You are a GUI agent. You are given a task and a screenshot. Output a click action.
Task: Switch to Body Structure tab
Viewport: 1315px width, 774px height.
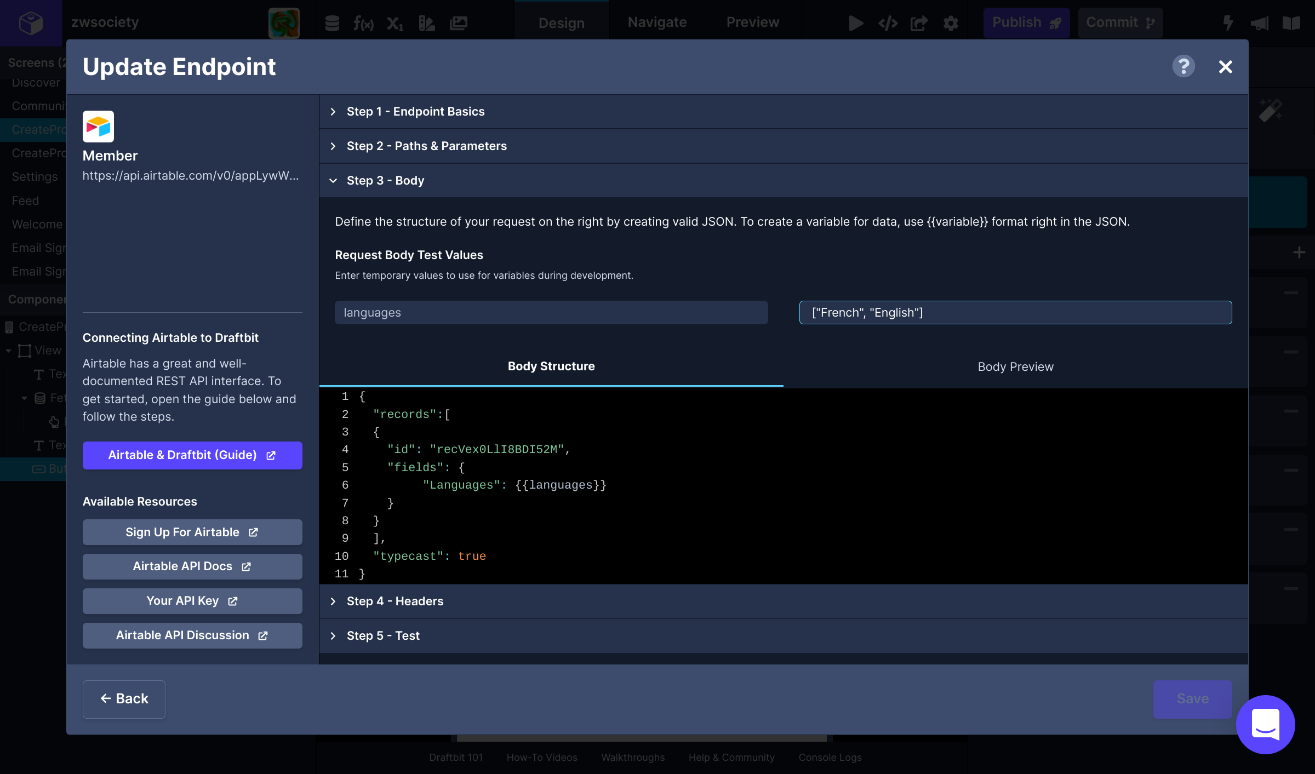tap(551, 366)
